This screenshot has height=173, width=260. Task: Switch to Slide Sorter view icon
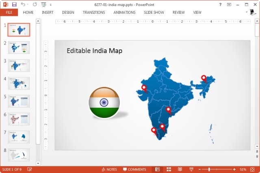(169, 169)
